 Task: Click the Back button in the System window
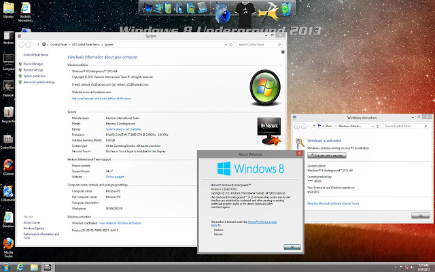[21, 45]
